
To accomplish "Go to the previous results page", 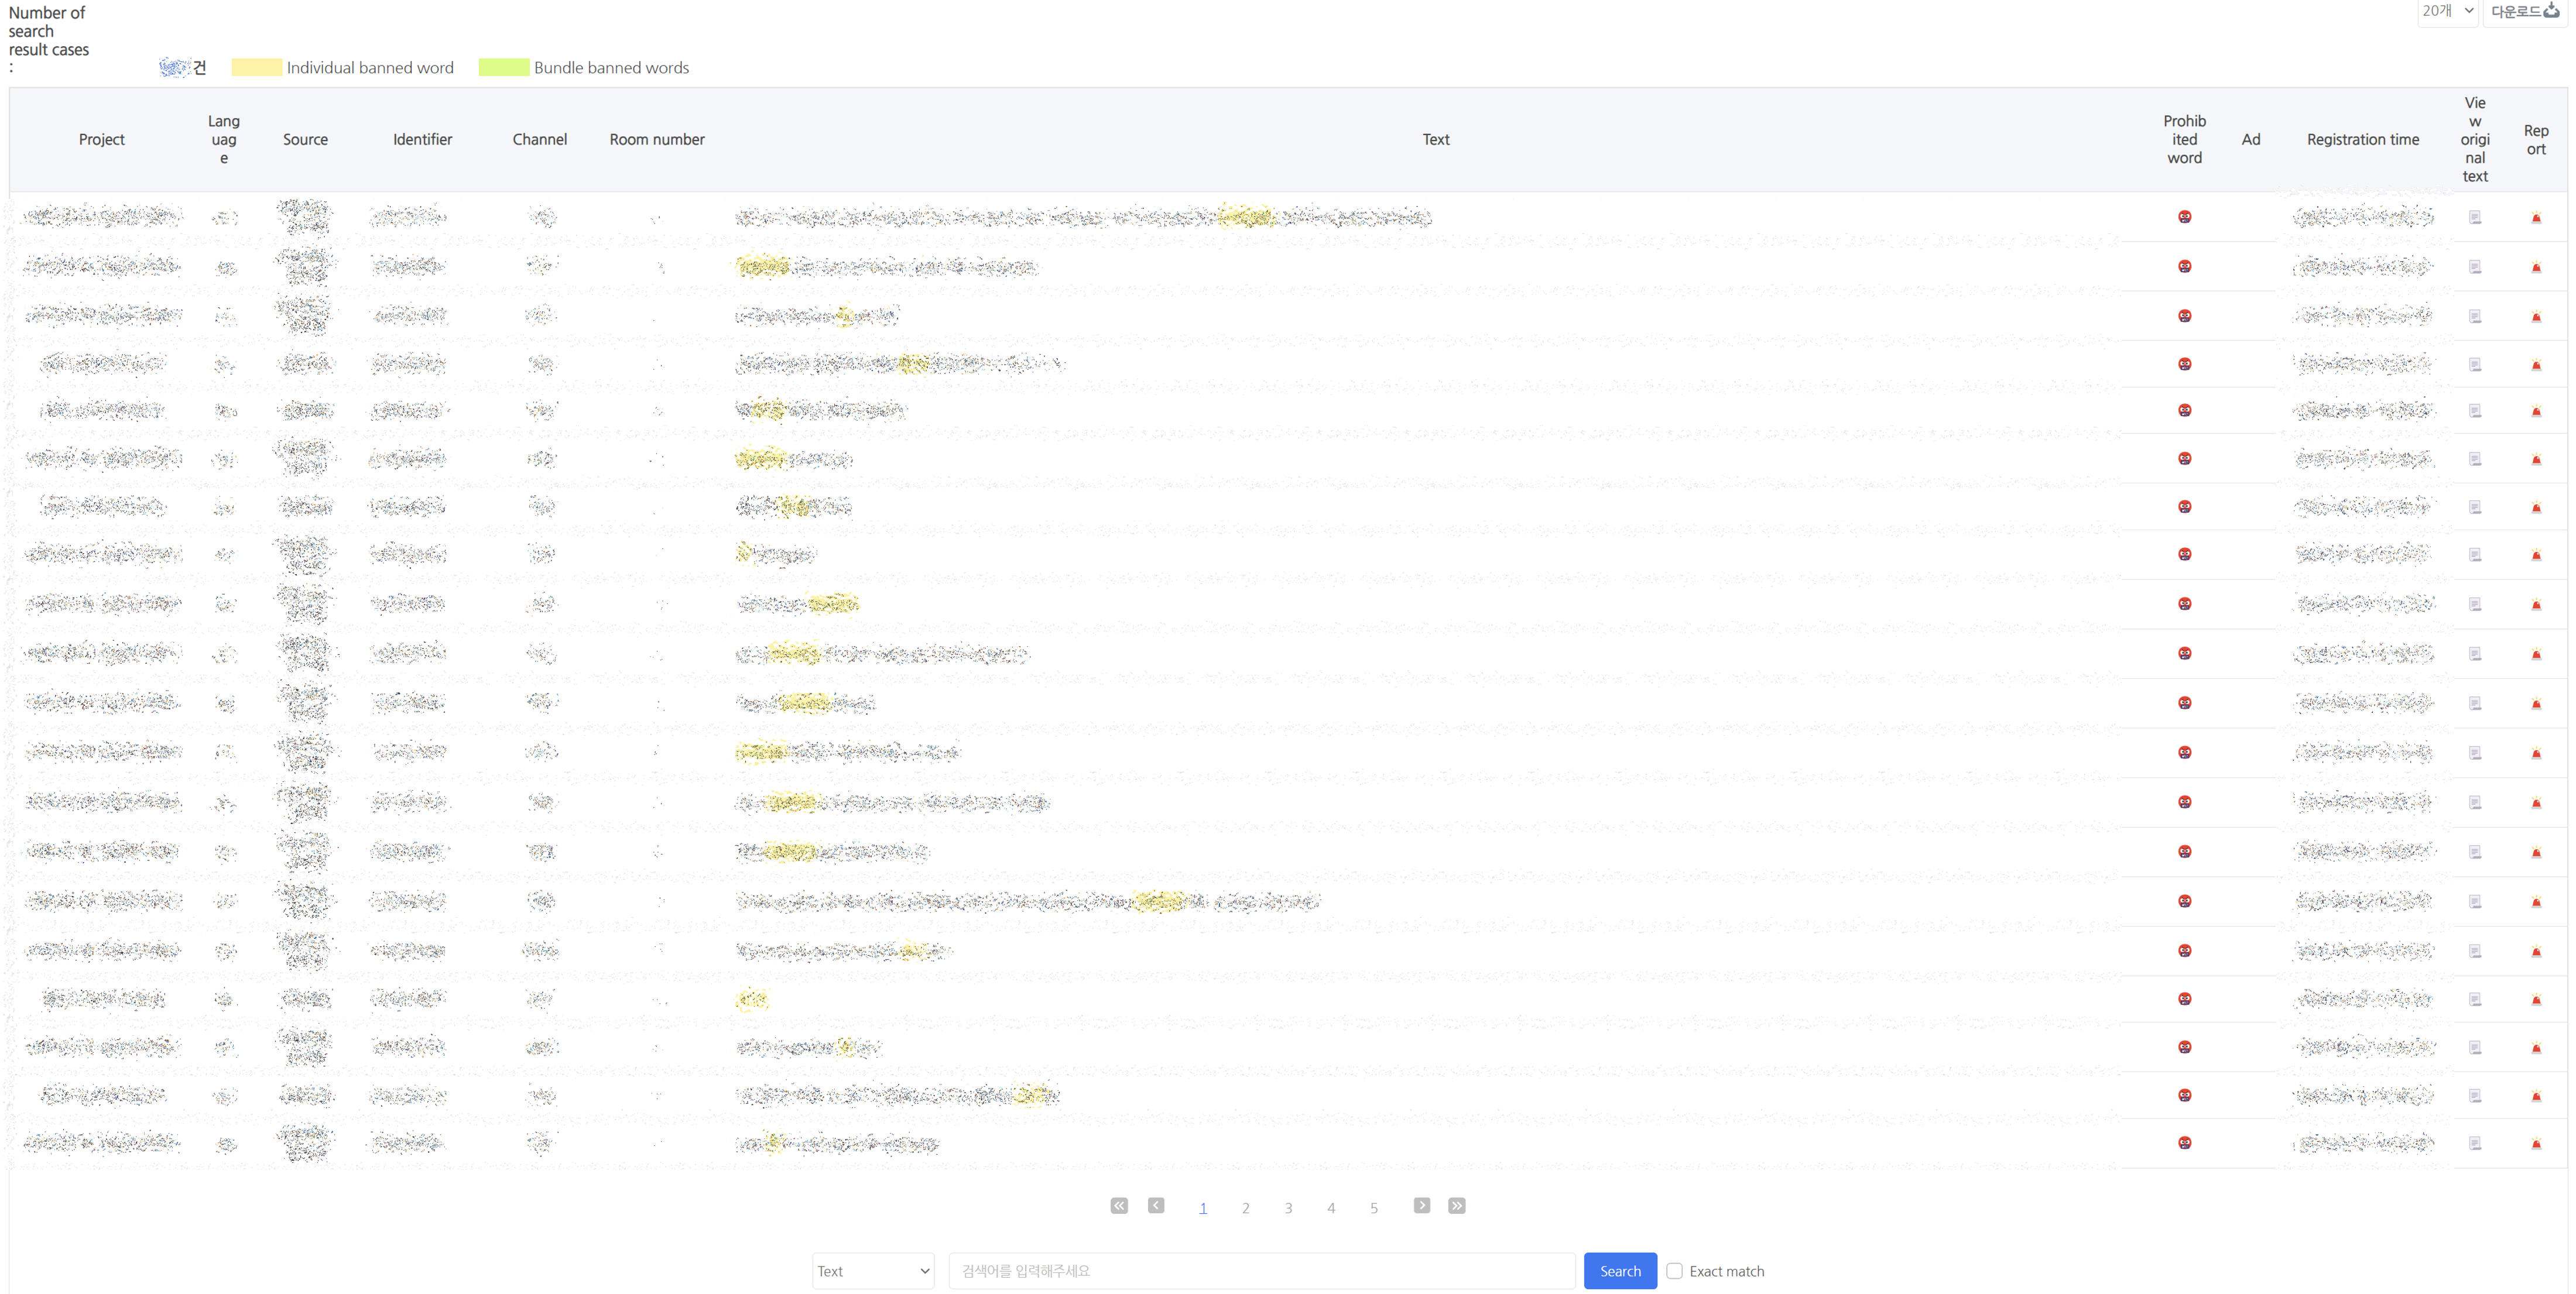I will pyautogui.click(x=1156, y=1206).
